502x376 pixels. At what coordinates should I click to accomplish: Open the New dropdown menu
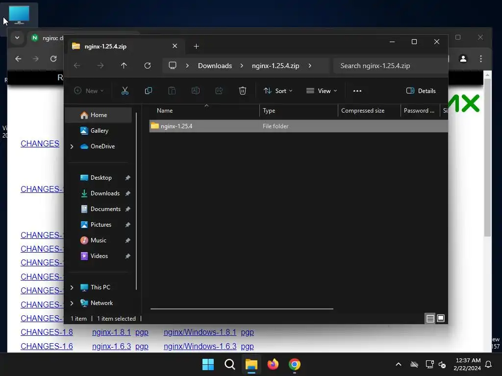pos(89,91)
